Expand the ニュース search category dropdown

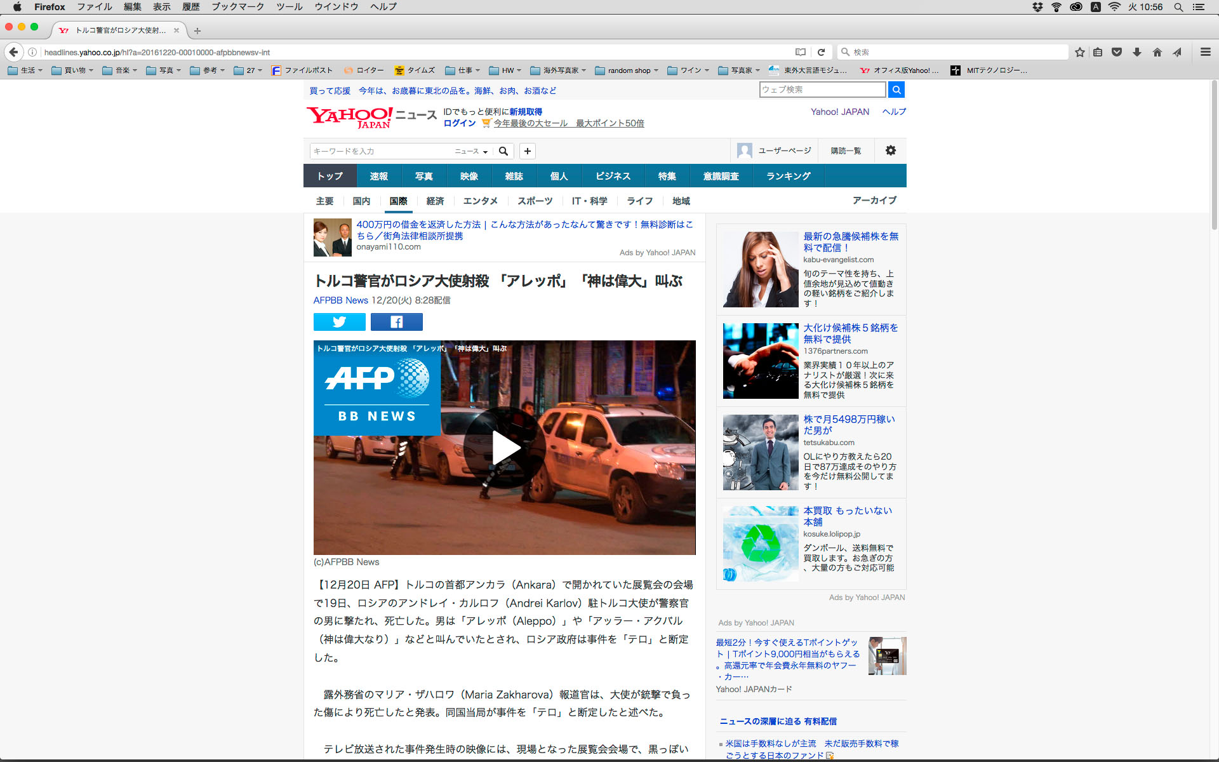coord(470,151)
